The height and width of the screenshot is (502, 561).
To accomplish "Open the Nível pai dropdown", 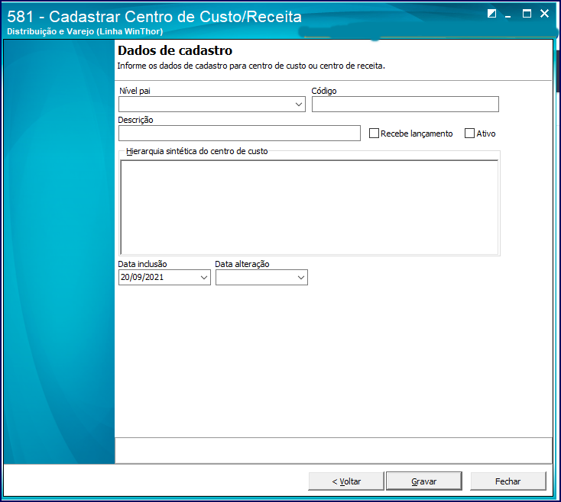I will 299,105.
